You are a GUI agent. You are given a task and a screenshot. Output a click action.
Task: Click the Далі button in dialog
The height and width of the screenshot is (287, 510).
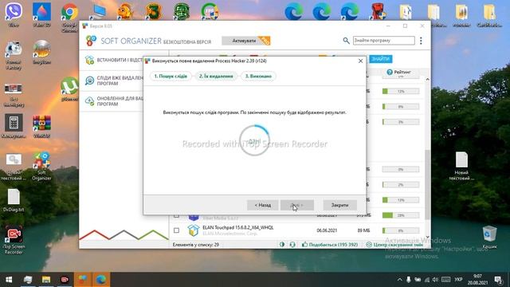click(x=297, y=205)
